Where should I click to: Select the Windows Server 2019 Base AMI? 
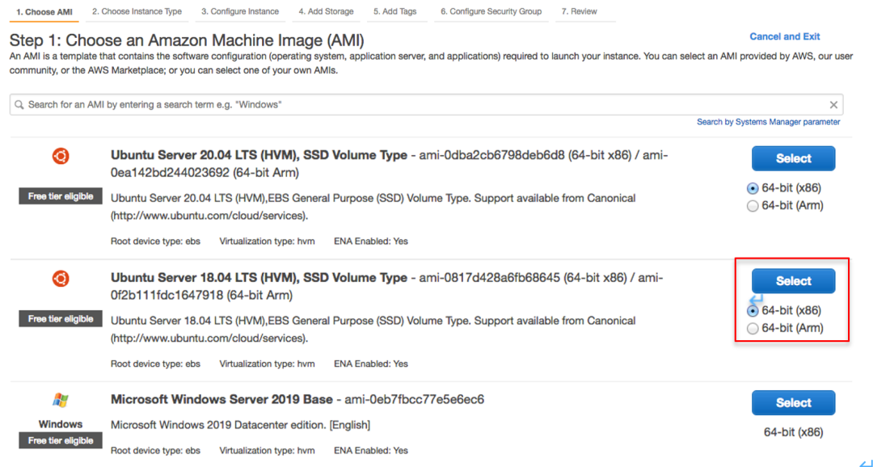point(794,403)
